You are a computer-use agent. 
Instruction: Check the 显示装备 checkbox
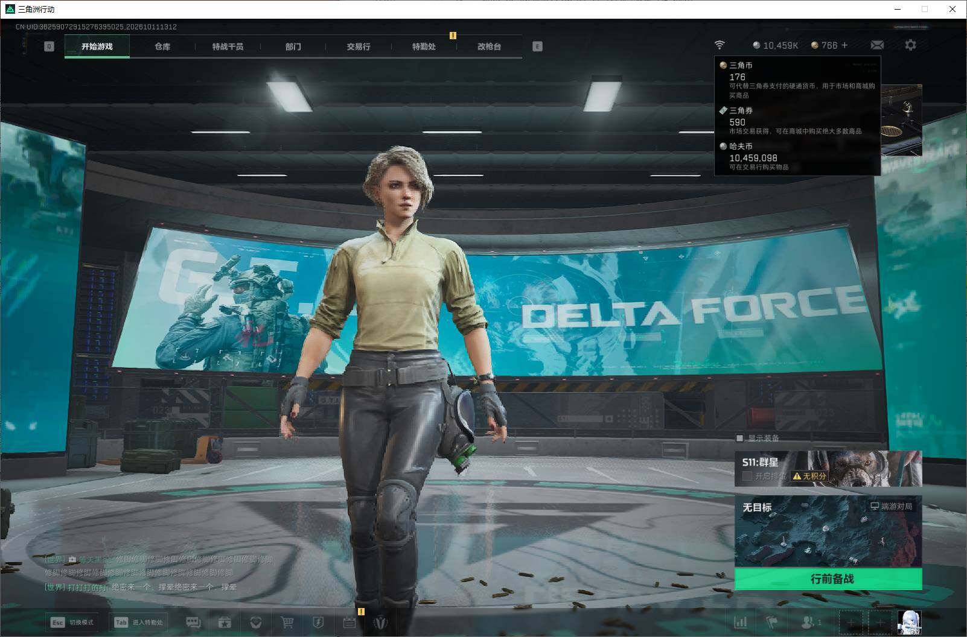[x=739, y=438]
